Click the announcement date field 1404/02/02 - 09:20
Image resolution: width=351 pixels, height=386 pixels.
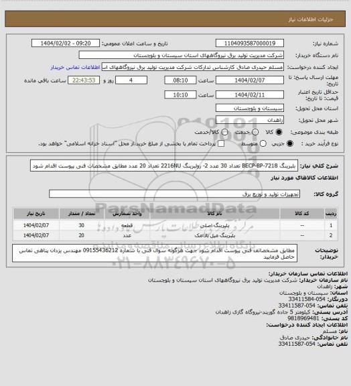click(66, 44)
